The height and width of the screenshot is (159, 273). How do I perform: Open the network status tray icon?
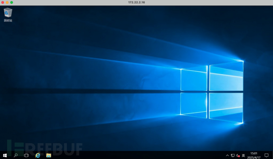click(x=233, y=155)
